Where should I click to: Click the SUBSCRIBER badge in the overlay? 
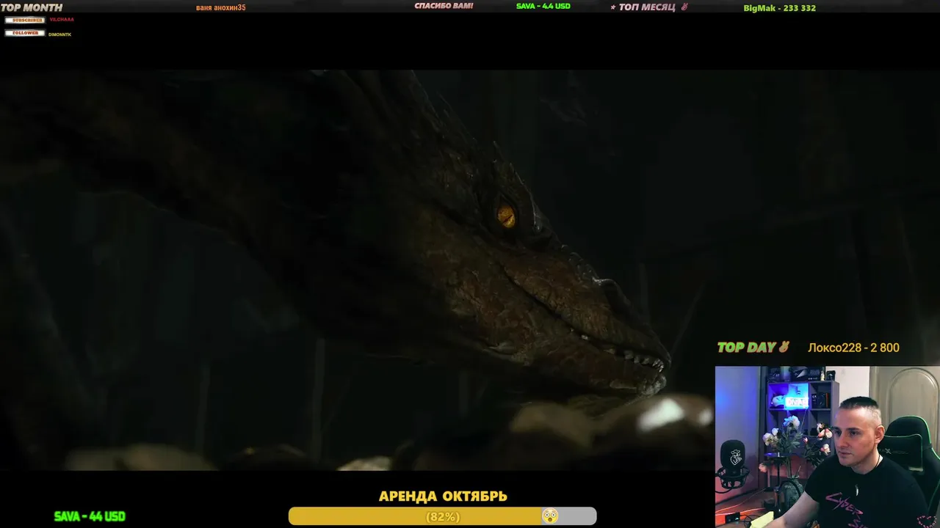(25, 20)
